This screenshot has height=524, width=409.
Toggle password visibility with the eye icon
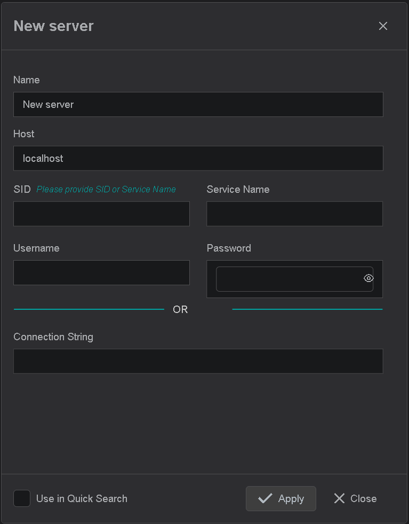pos(368,278)
